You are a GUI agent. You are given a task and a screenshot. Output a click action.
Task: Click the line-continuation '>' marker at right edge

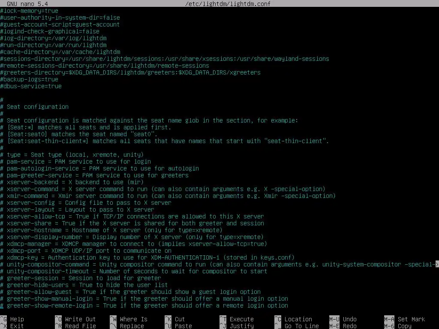[x=437, y=264]
